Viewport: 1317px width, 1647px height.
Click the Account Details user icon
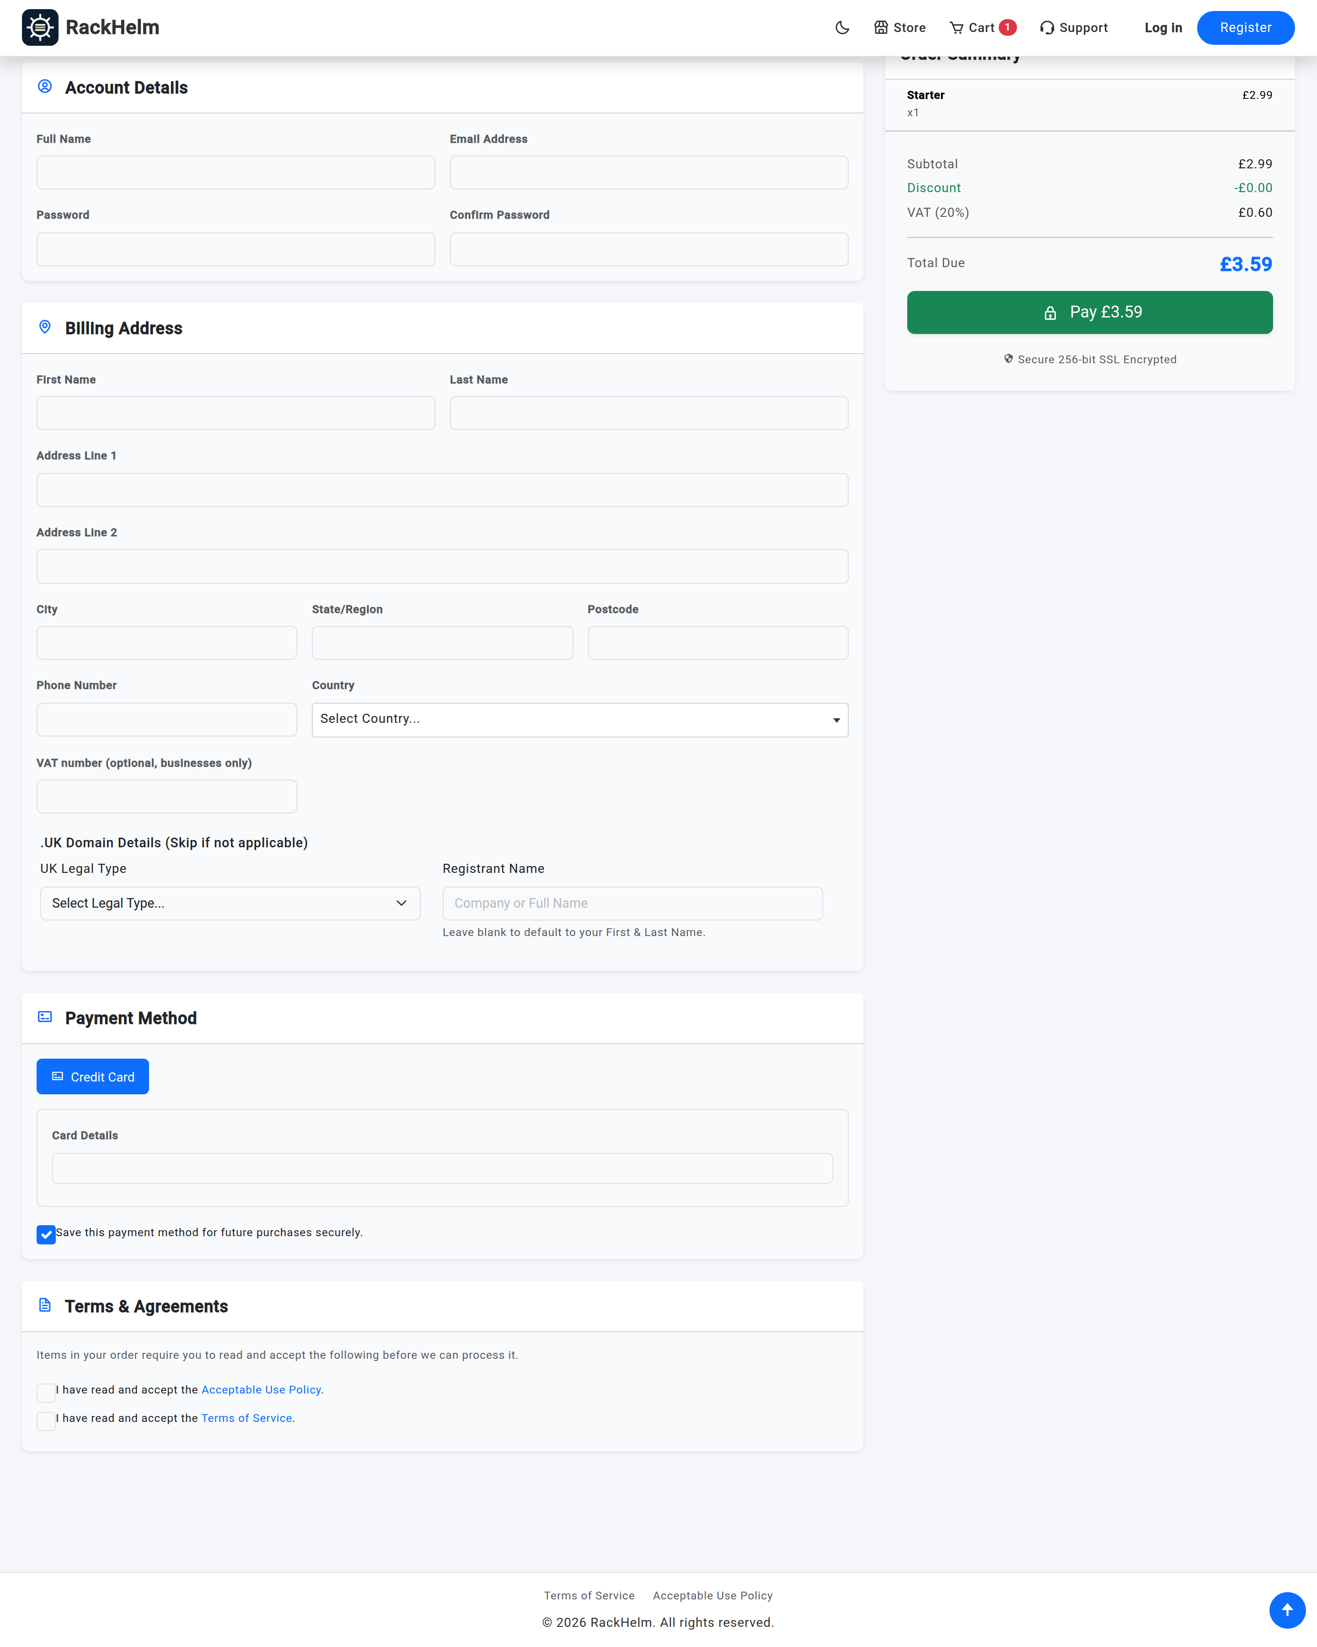point(45,86)
